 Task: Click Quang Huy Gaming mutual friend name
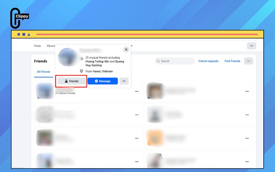(105, 63)
